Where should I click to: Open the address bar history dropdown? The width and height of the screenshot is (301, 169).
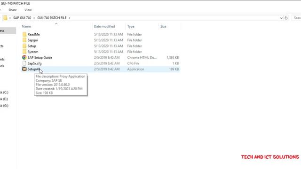(281, 18)
